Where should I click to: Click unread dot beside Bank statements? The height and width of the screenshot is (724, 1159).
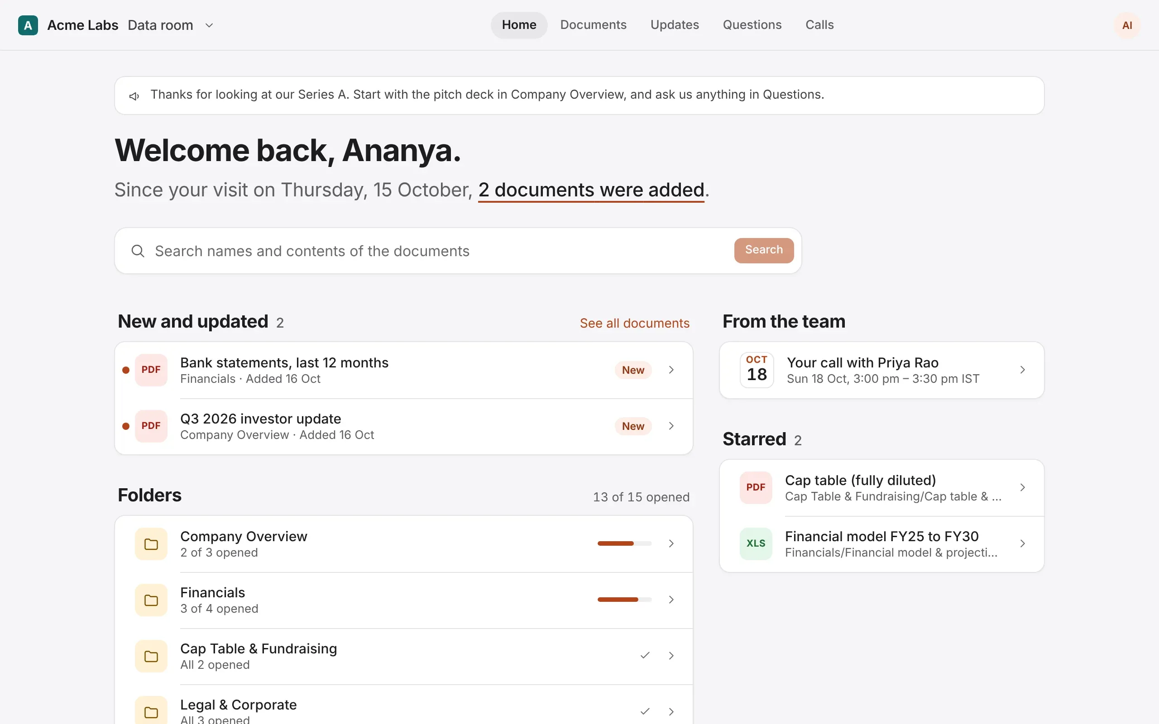point(125,370)
